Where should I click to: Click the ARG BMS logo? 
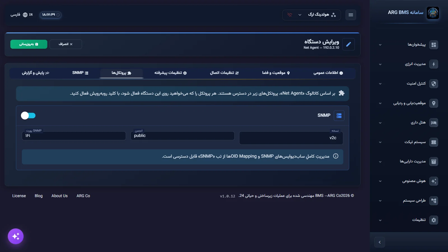[433, 13]
